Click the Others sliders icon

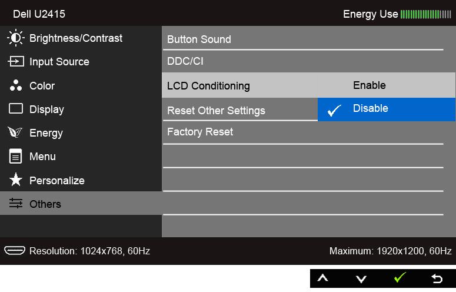(16, 203)
